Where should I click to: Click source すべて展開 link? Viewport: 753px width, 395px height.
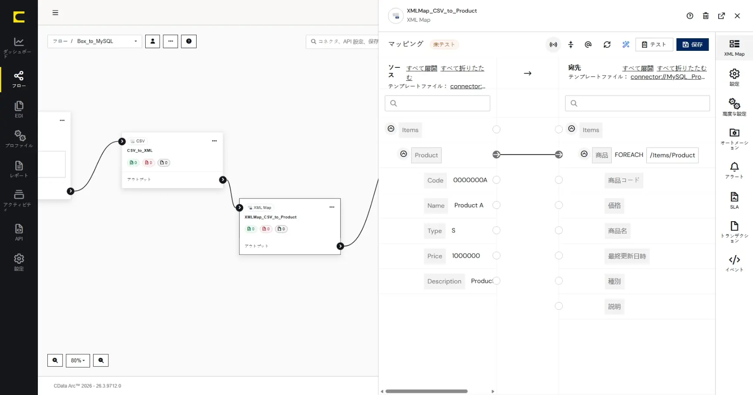click(x=422, y=68)
